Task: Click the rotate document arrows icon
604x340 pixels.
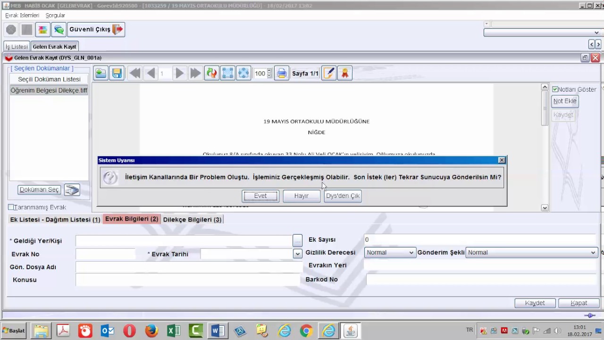Action: pyautogui.click(x=211, y=73)
